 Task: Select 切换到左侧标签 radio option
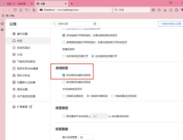click(64, 96)
